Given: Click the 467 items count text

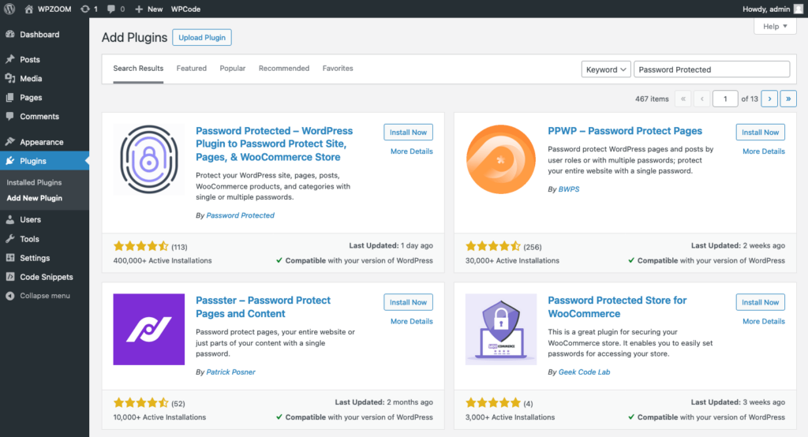Looking at the screenshot, I should click(652, 99).
